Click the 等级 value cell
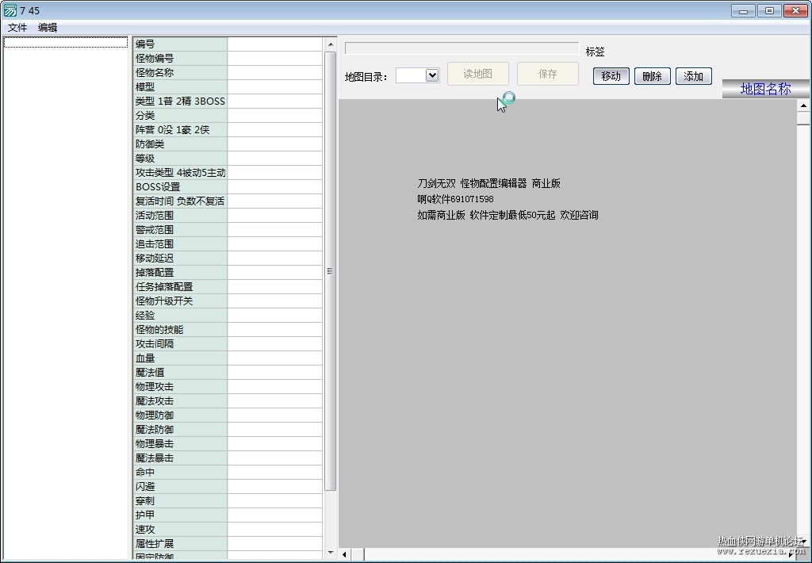The width and height of the screenshot is (812, 563). tap(274, 158)
